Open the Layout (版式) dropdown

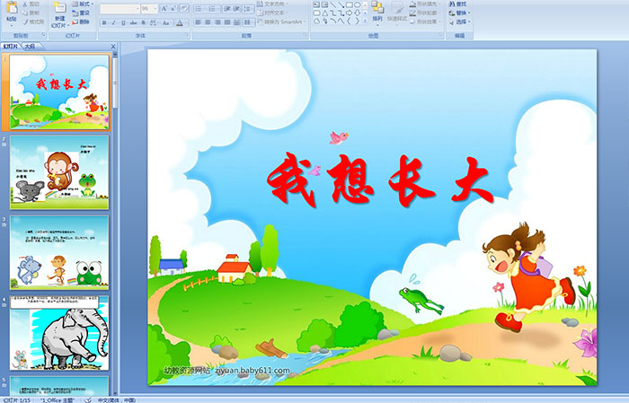83,4
